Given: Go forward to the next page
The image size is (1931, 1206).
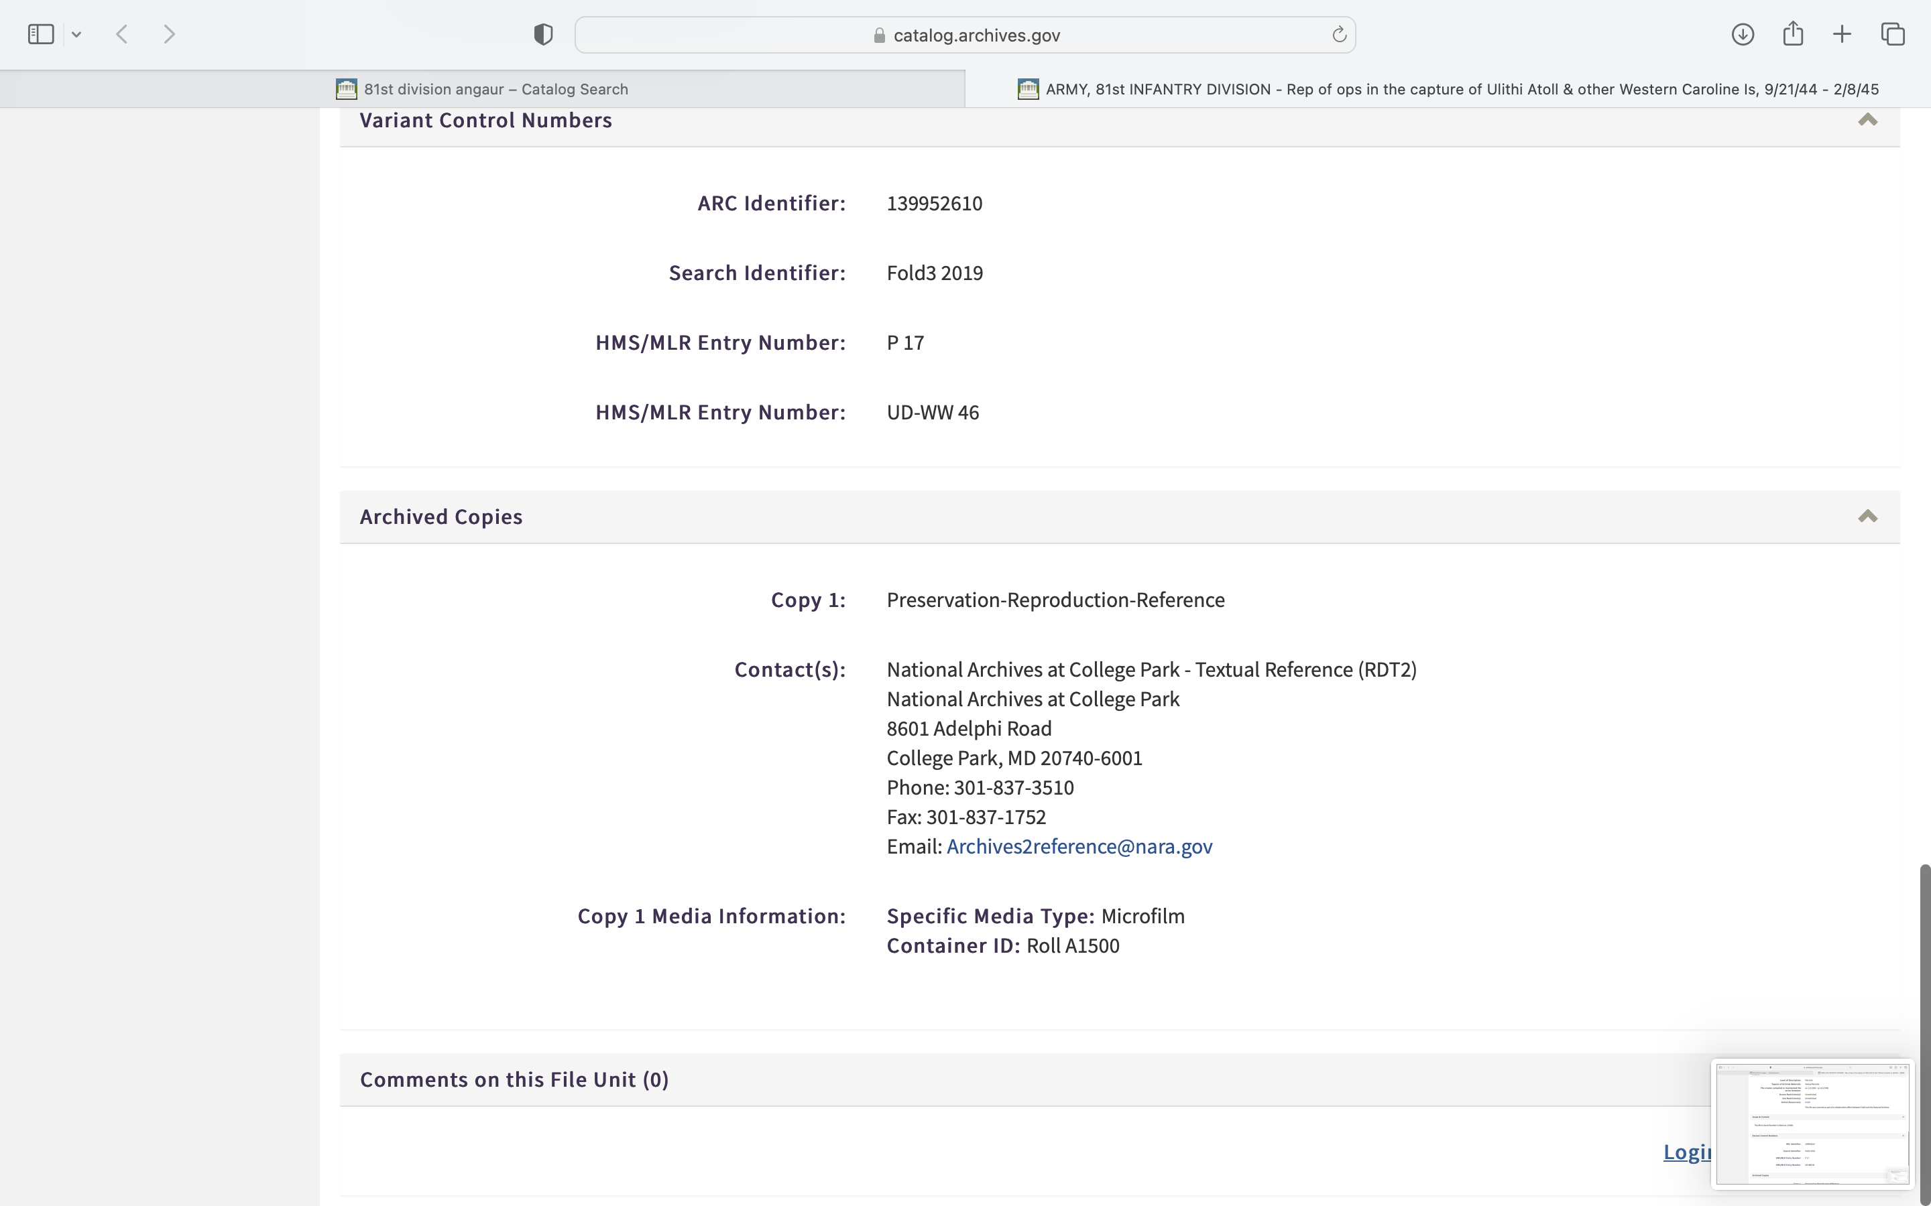Looking at the screenshot, I should coord(169,34).
